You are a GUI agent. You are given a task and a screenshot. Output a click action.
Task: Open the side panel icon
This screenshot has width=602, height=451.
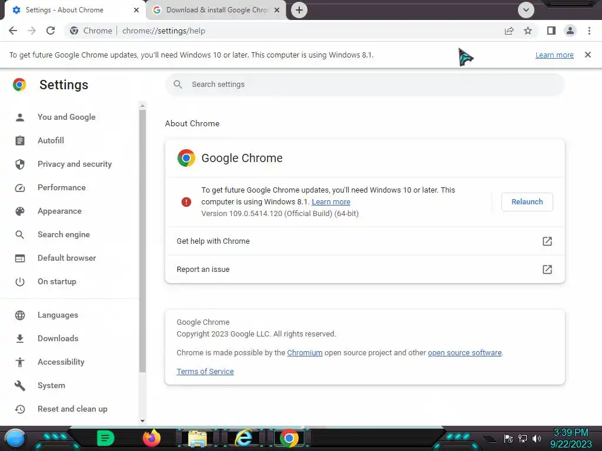tap(551, 31)
